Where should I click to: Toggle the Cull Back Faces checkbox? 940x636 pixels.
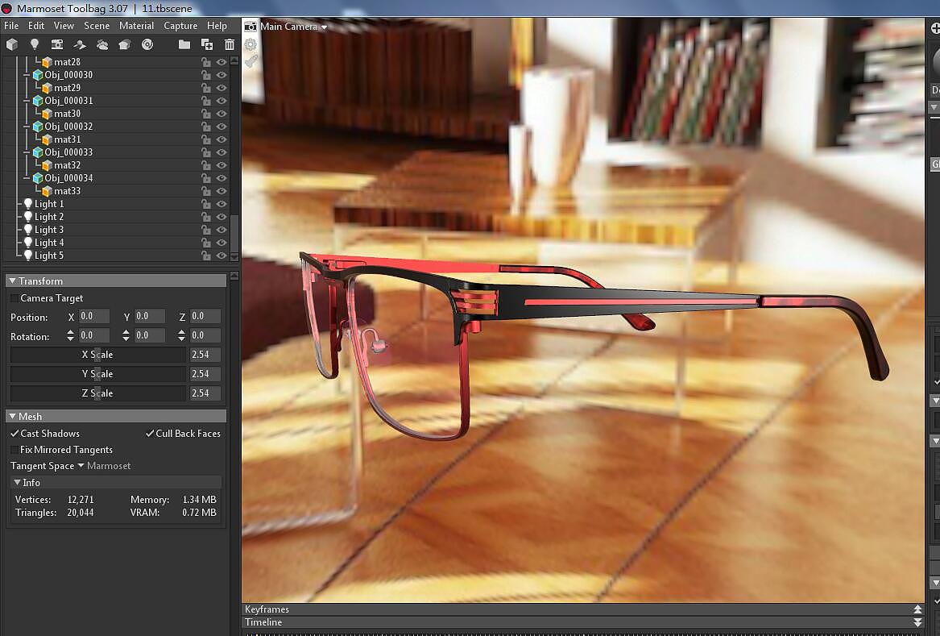150,433
